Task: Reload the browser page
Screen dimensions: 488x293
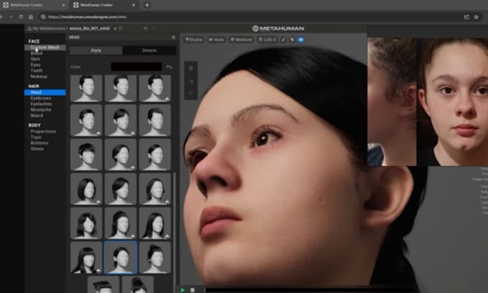Action: click(x=21, y=16)
